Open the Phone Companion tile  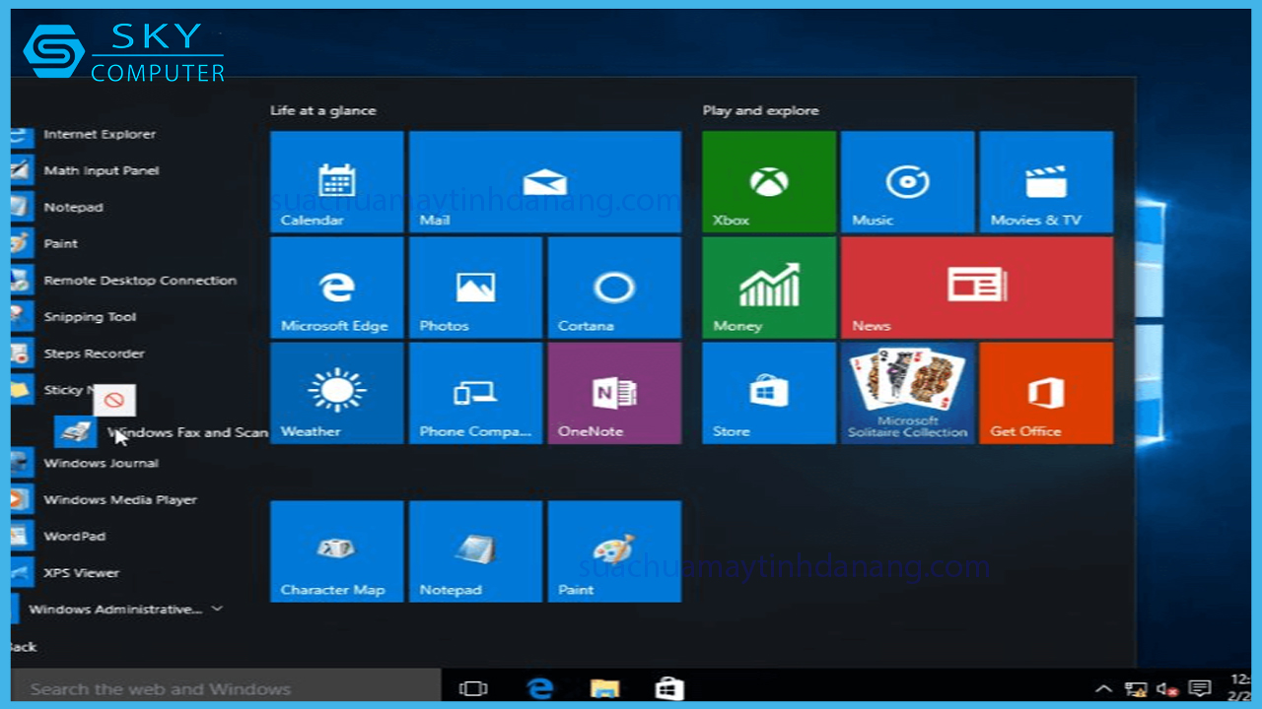[475, 393]
